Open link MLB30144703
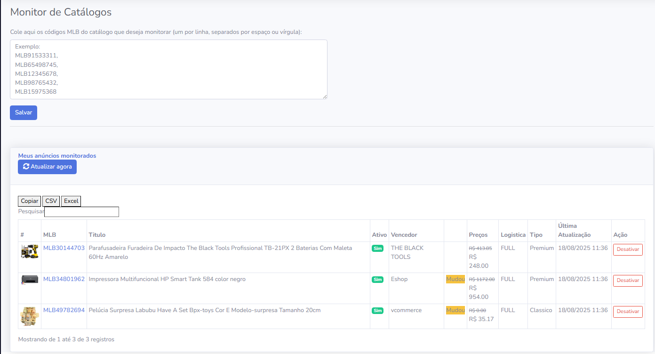 (64, 248)
